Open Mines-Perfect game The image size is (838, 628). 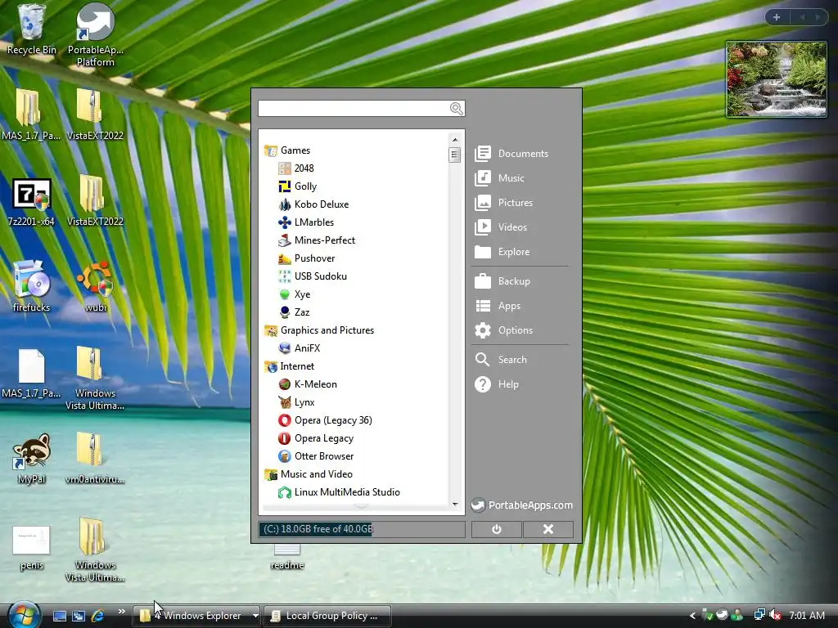pos(317,240)
